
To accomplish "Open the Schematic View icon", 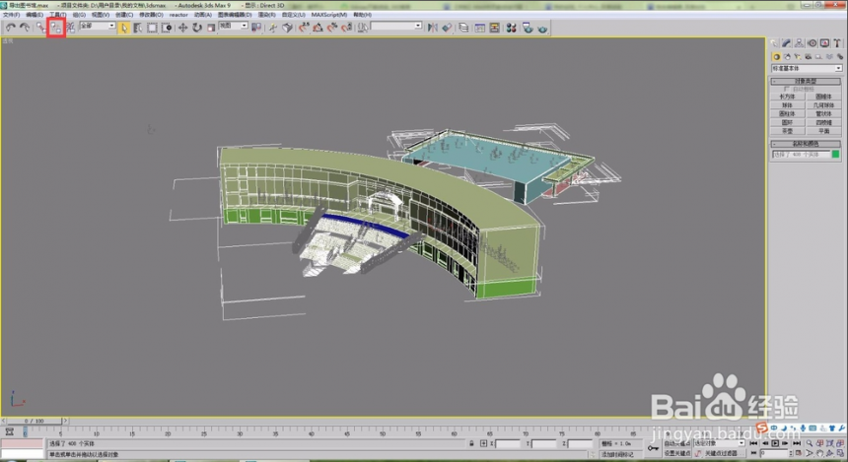I will coord(494,28).
